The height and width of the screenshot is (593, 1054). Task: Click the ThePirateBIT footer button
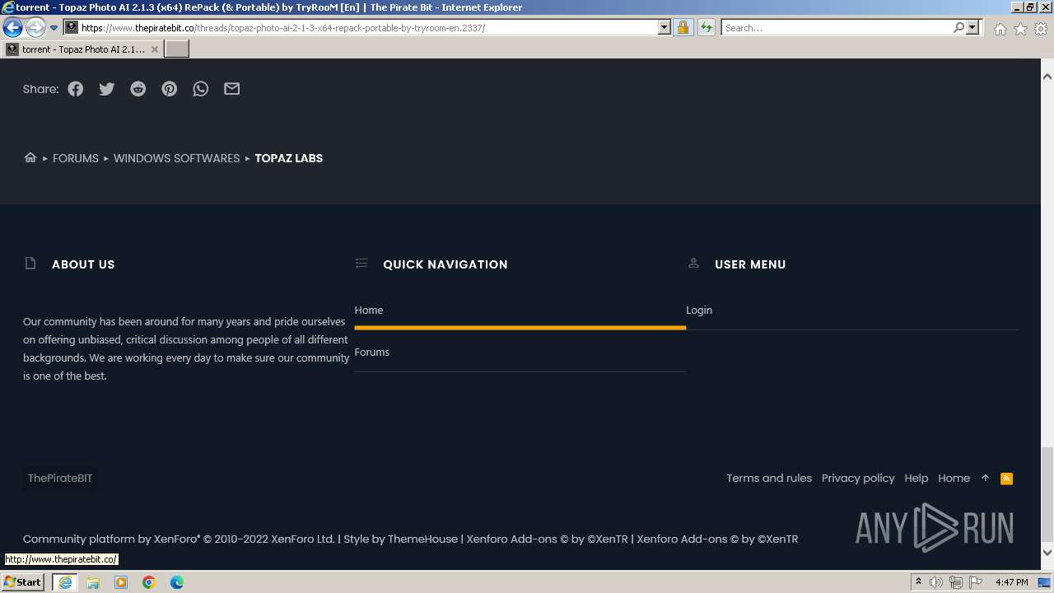60,479
